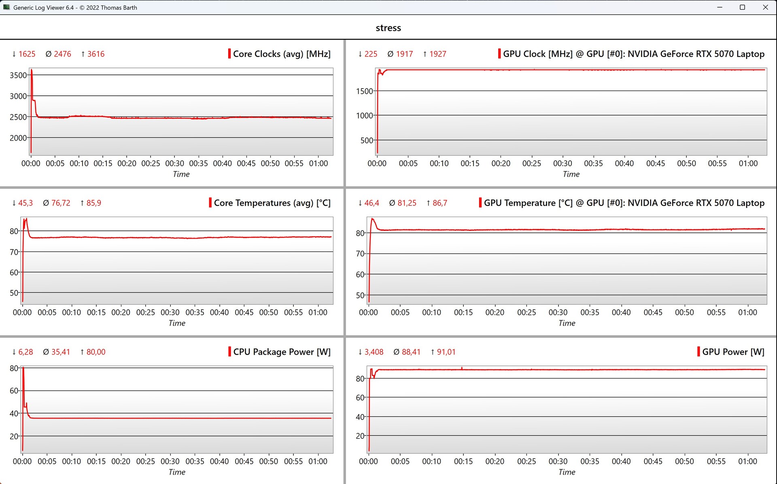777x484 pixels.
Task: Click Core Clocks maximum value 3616
Action: (x=96, y=54)
